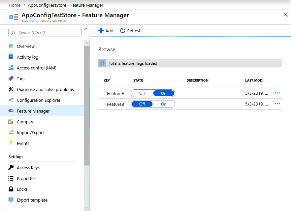Click the Overview cloud icon
Viewport: 291px width, 211px height.
coord(11,46)
